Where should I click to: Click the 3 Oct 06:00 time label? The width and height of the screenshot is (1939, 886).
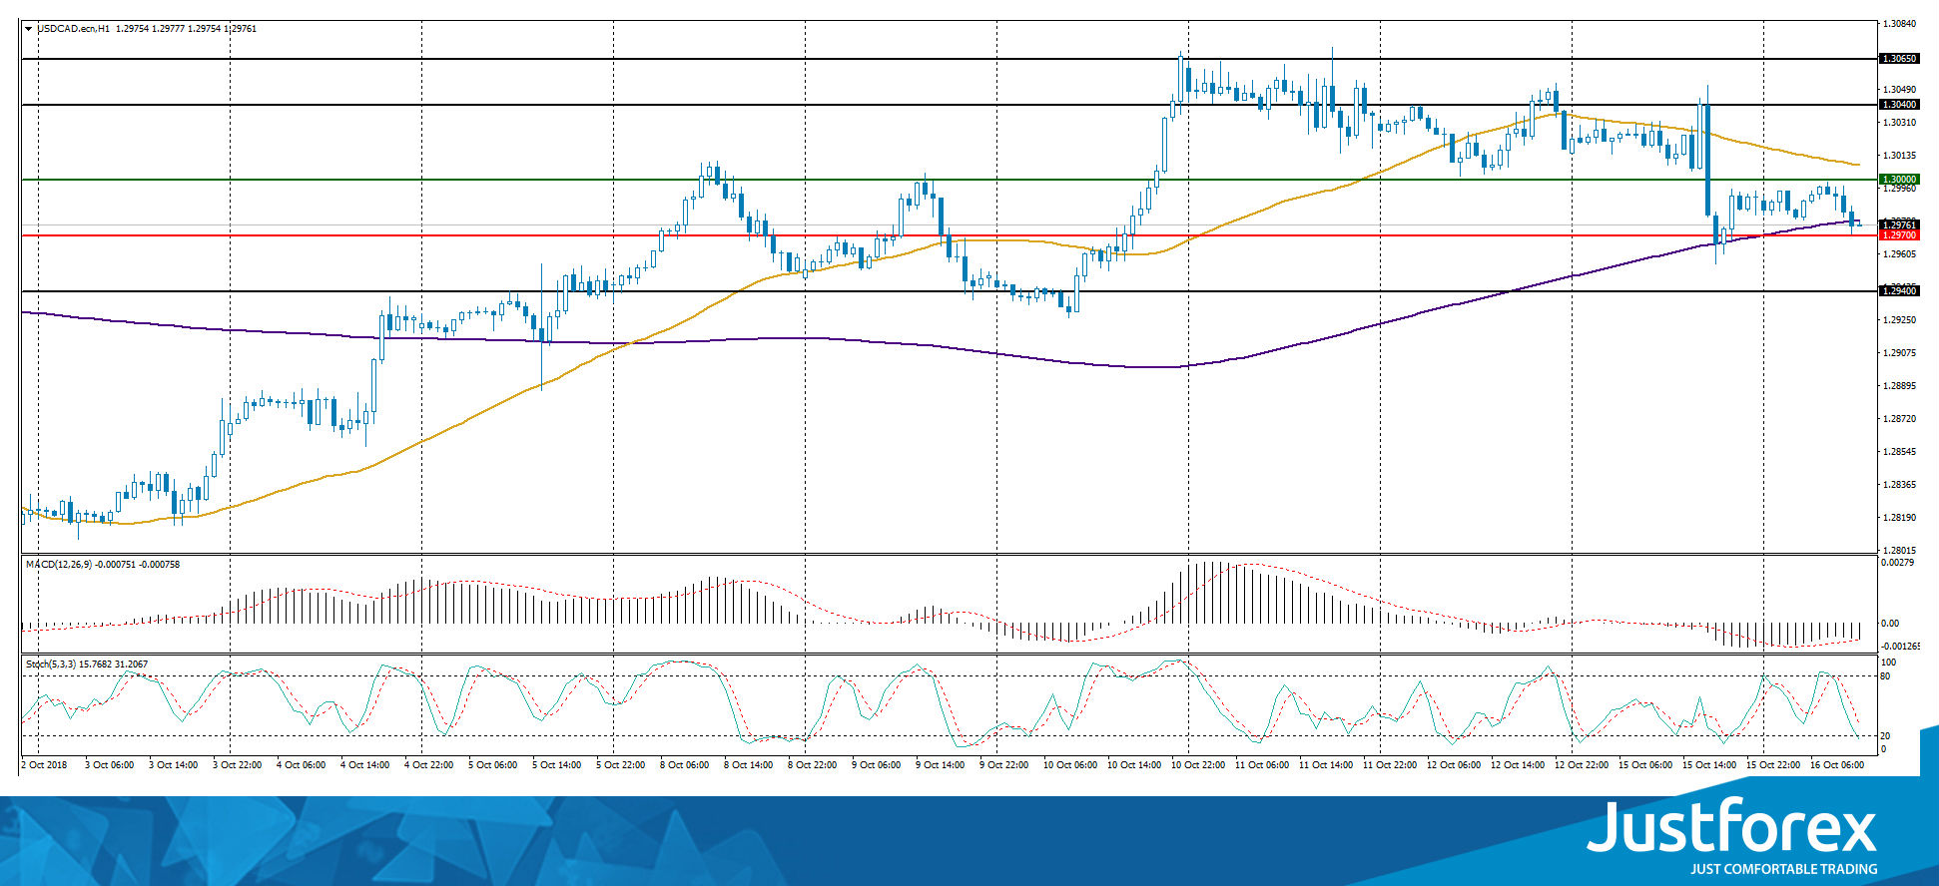(x=110, y=765)
